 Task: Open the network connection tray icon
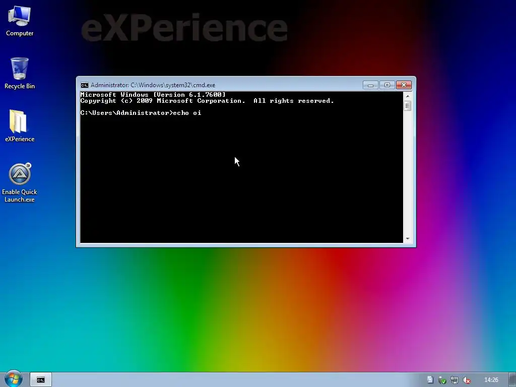click(x=454, y=380)
